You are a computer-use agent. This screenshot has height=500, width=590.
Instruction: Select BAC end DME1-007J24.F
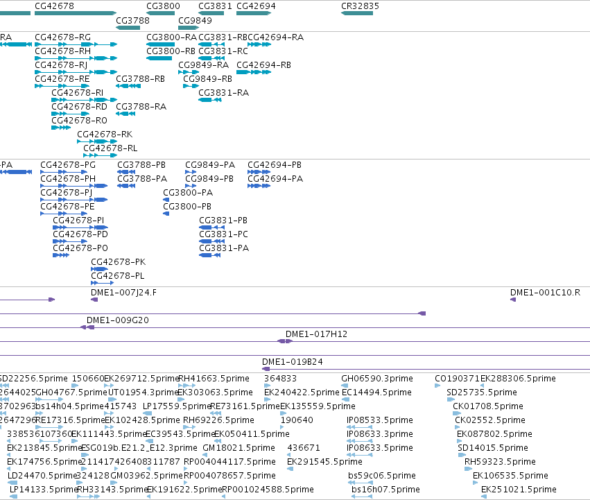(94, 300)
